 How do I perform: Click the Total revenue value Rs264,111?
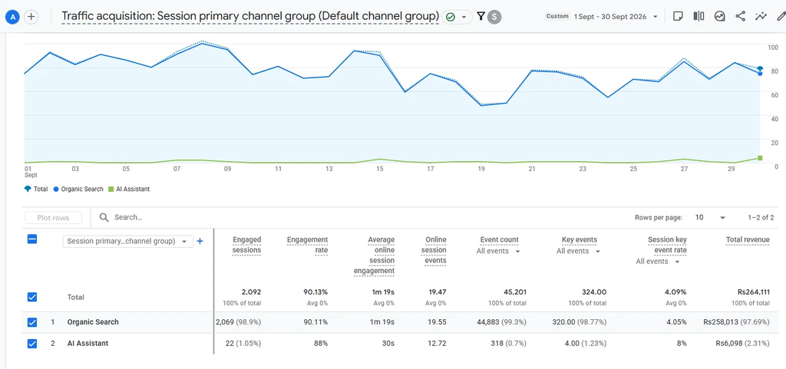pos(754,292)
